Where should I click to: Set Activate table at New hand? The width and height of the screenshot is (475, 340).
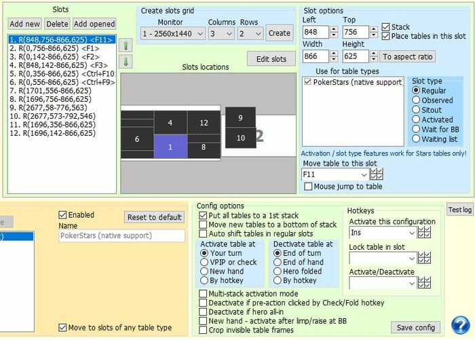coord(204,271)
